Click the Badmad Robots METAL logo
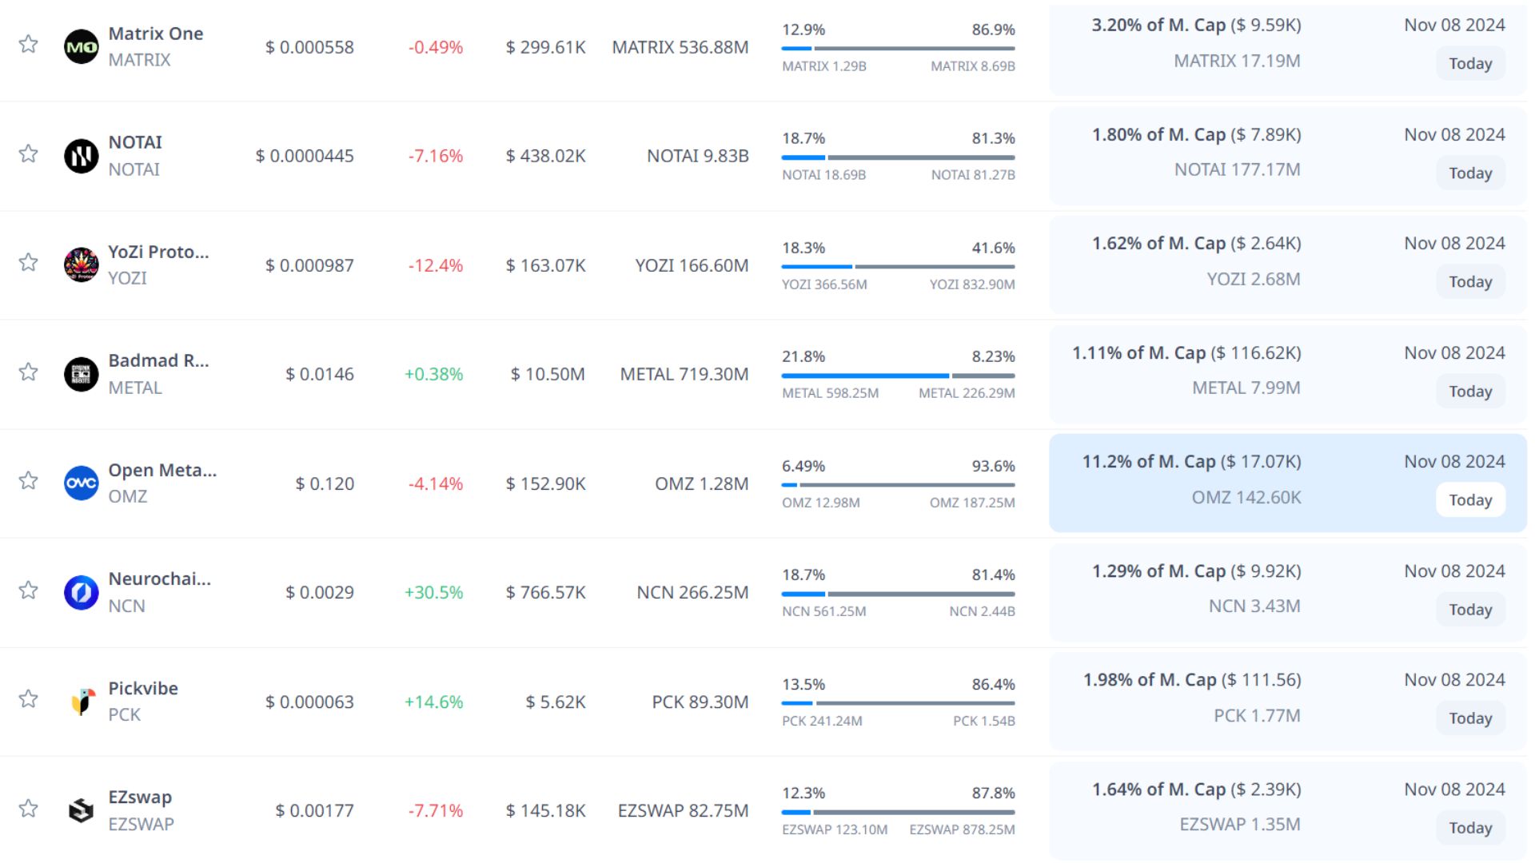 (x=81, y=374)
